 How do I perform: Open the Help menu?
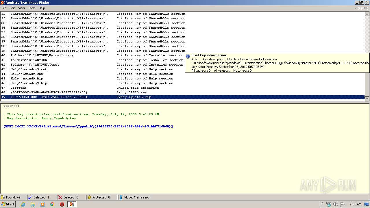click(x=42, y=8)
